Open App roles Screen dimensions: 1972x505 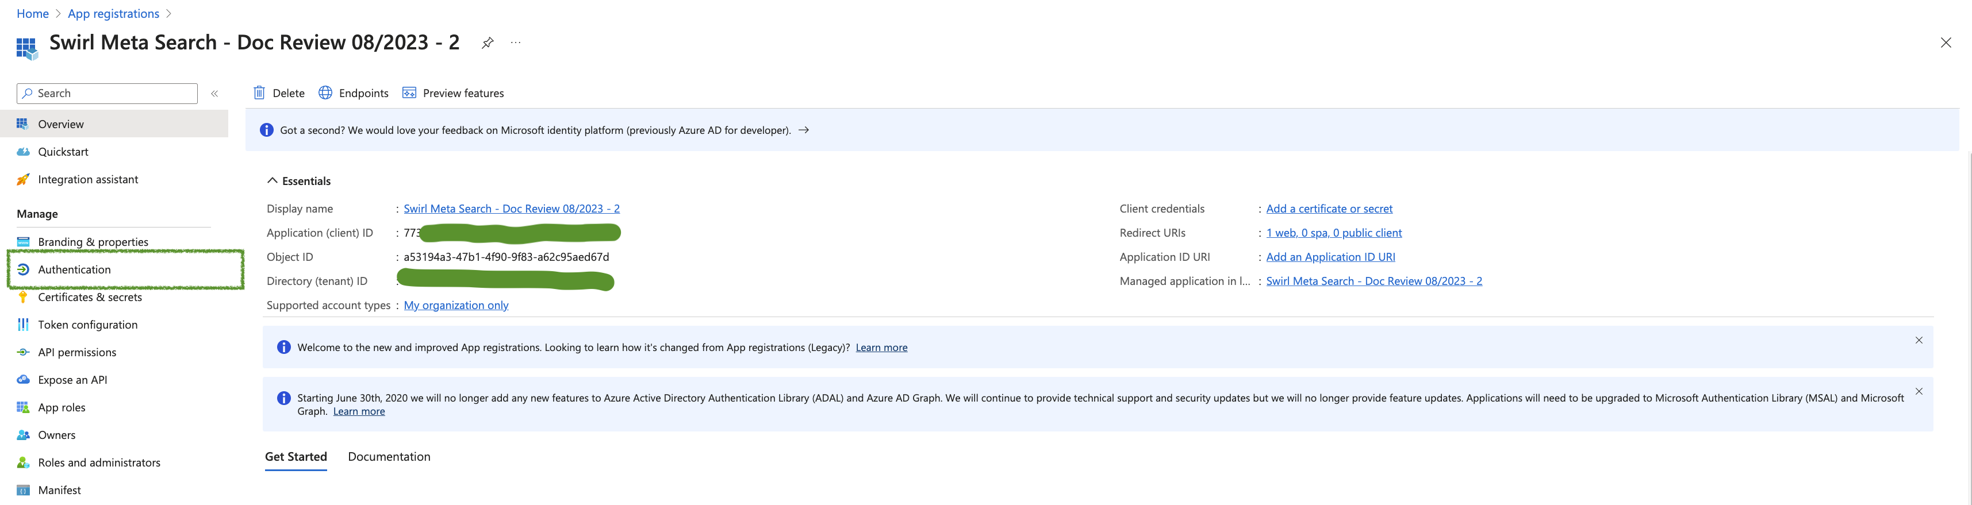tap(62, 407)
